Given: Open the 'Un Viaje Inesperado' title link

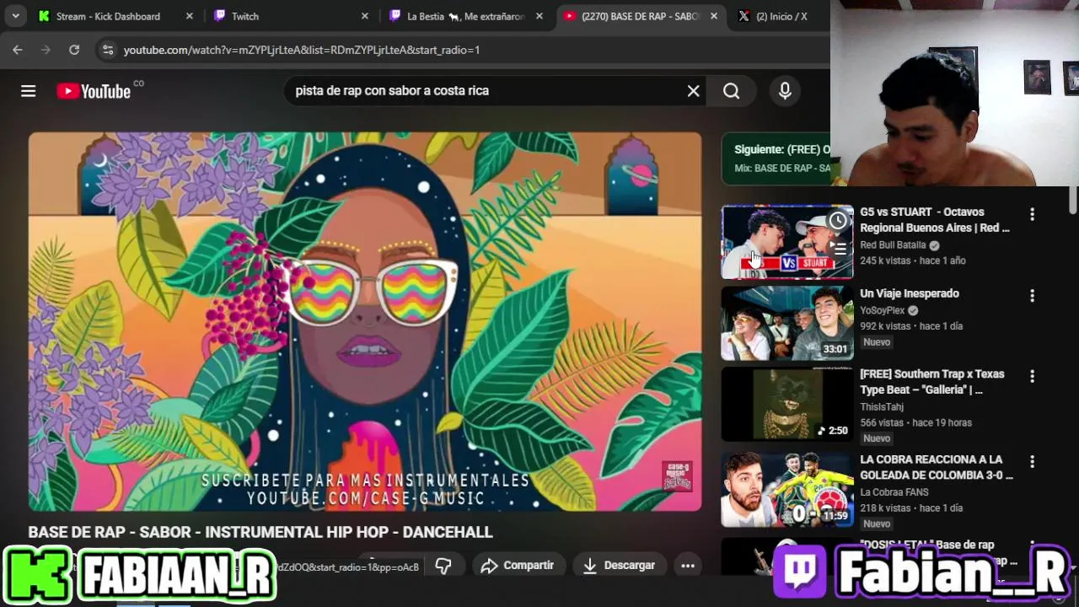Looking at the screenshot, I should (x=910, y=293).
